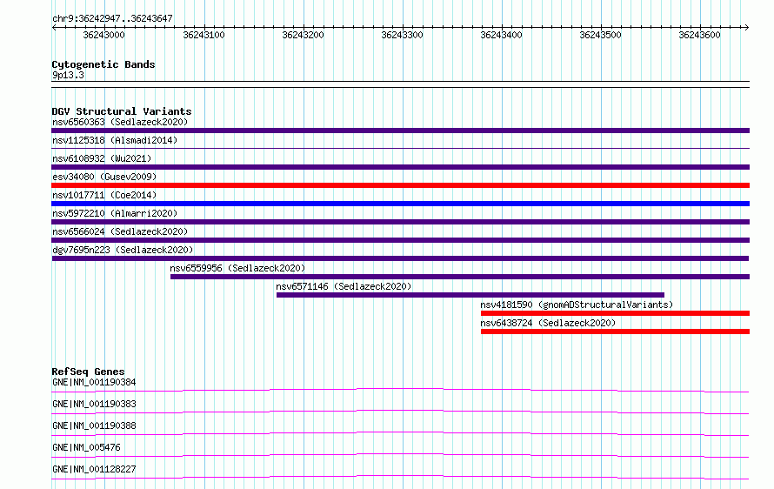
Task: Click the RefSeq Genes track title
Action: coord(88,372)
